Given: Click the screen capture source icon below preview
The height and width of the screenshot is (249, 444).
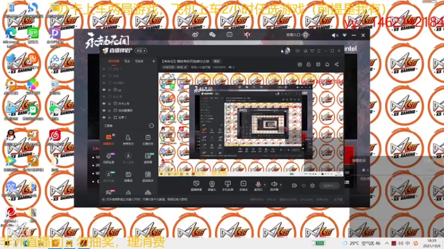Looking at the screenshot, I should point(196,186).
